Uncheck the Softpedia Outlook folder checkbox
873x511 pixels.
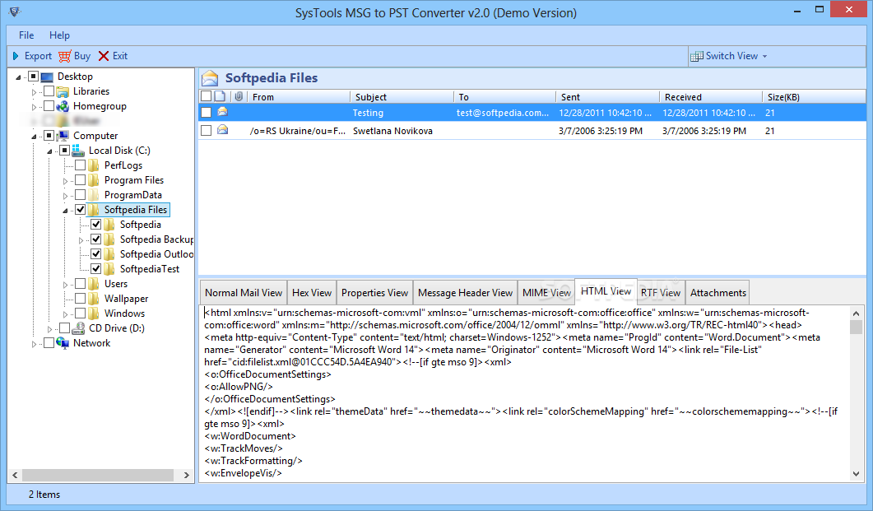(95, 253)
